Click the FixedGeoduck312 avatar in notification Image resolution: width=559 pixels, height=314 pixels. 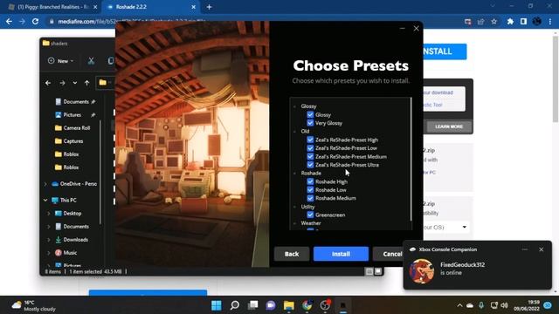[x=421, y=271]
